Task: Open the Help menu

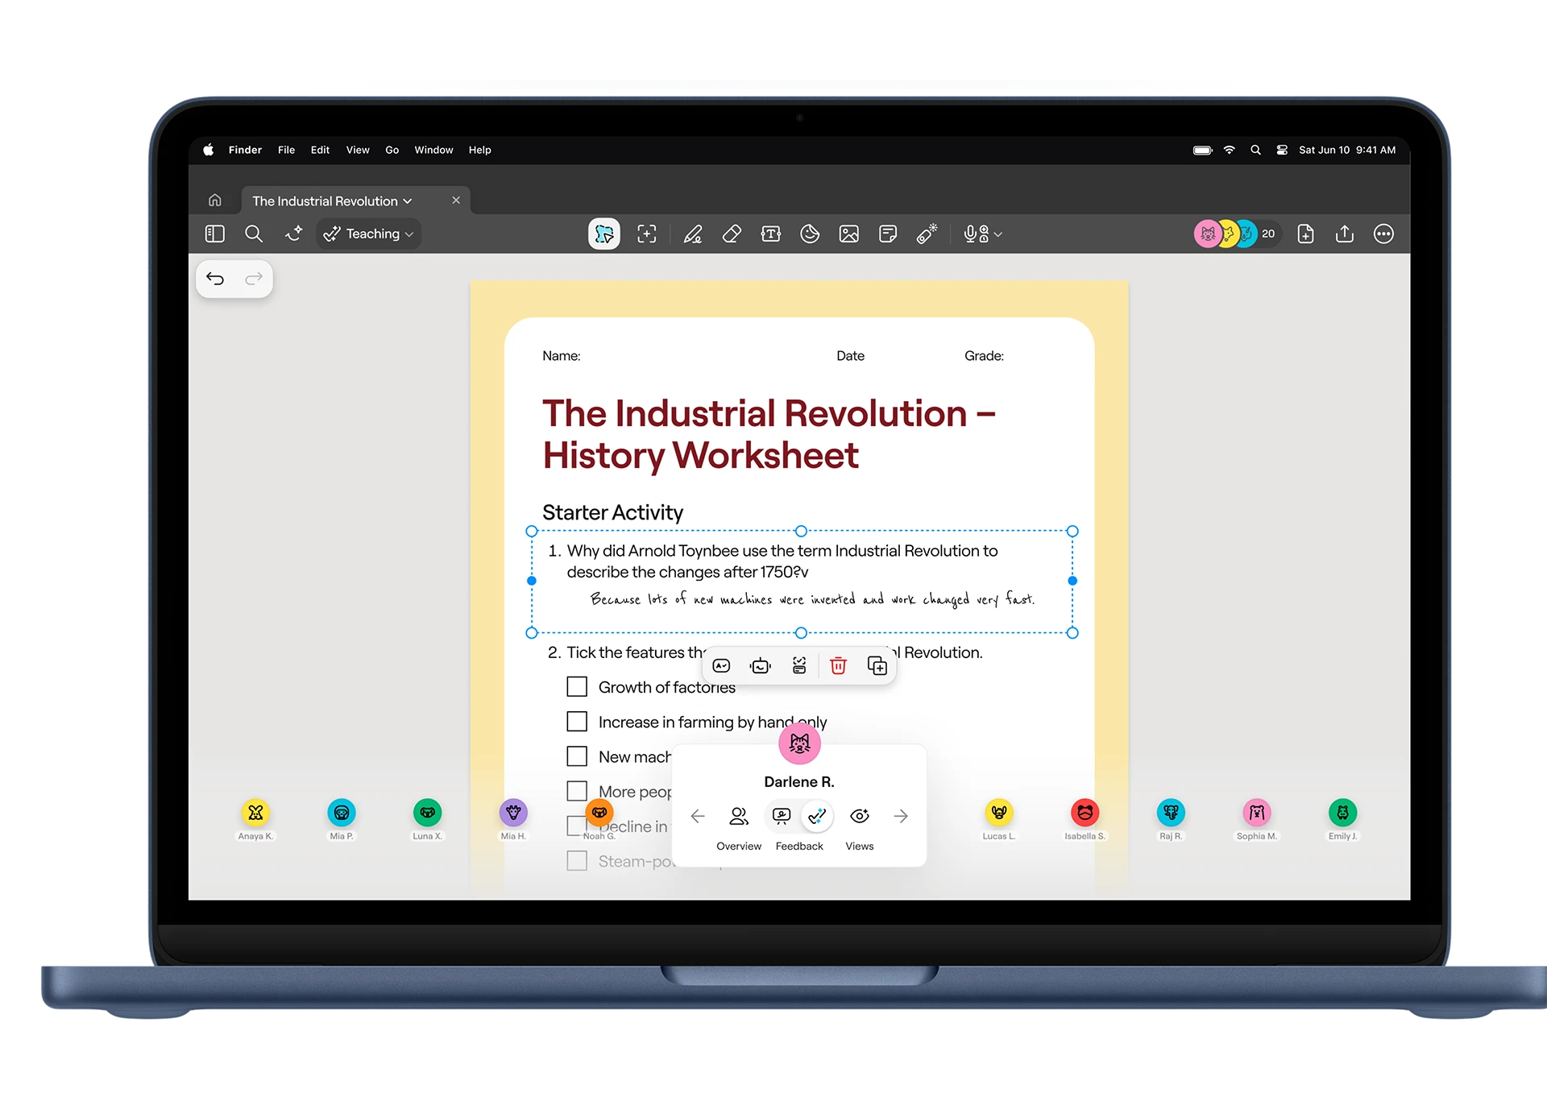Action: (479, 150)
